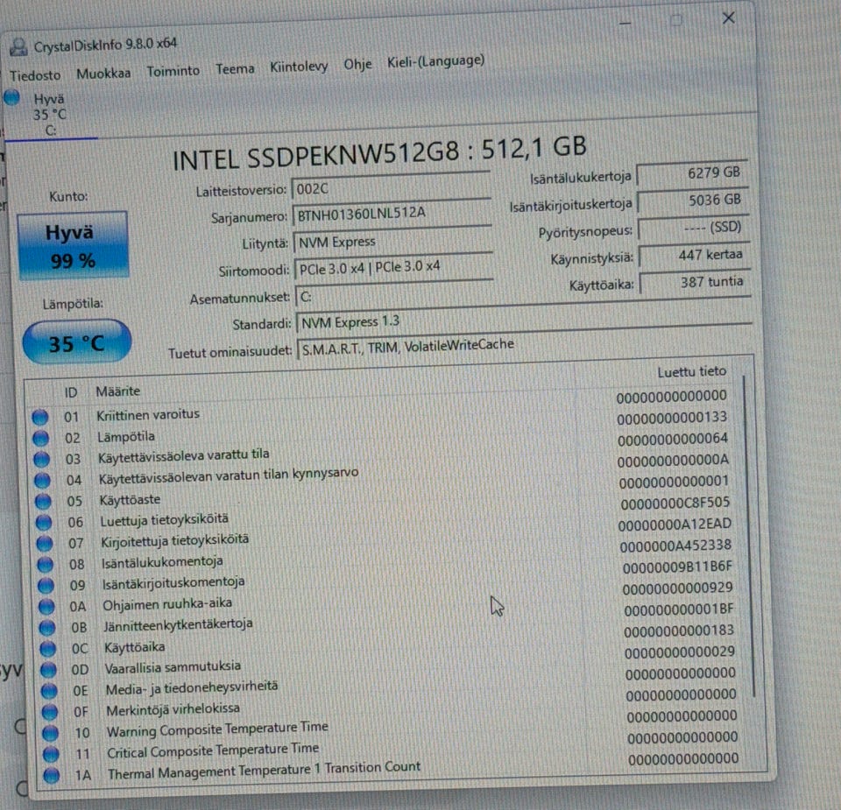Open the Ohje menu
Viewport: 841px width, 810px height.
pos(357,64)
